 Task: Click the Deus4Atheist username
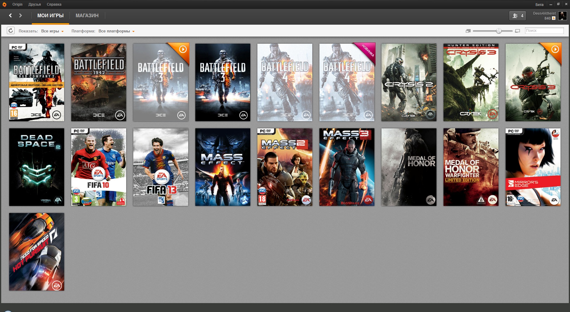(x=544, y=13)
